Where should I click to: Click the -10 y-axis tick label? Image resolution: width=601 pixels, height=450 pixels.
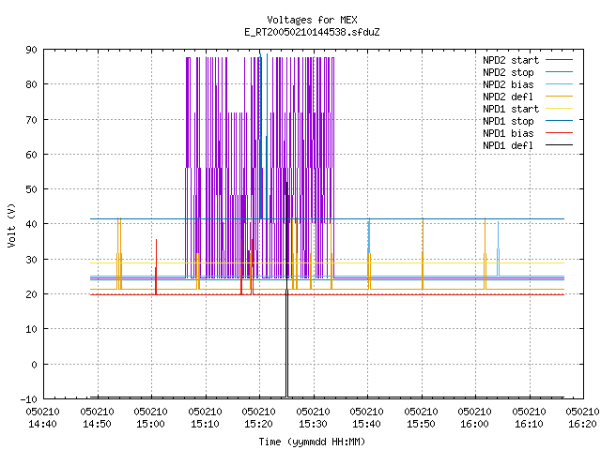[x=29, y=399]
